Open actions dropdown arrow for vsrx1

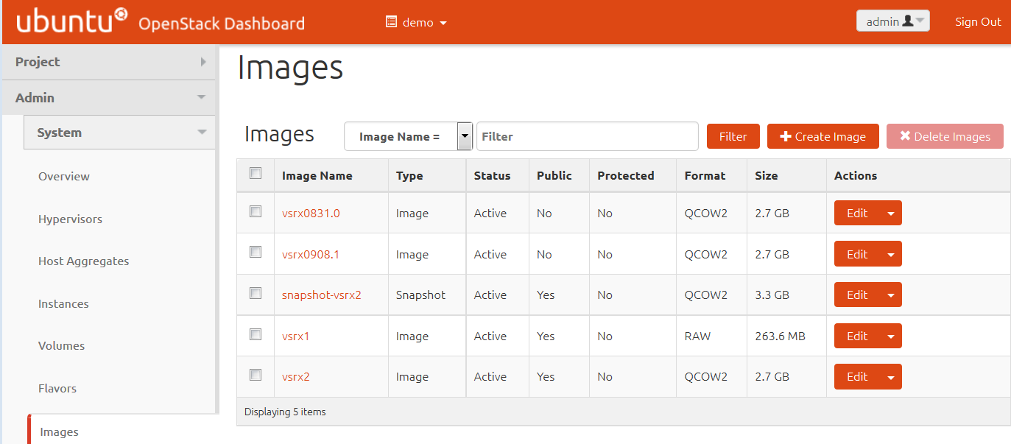pos(891,336)
